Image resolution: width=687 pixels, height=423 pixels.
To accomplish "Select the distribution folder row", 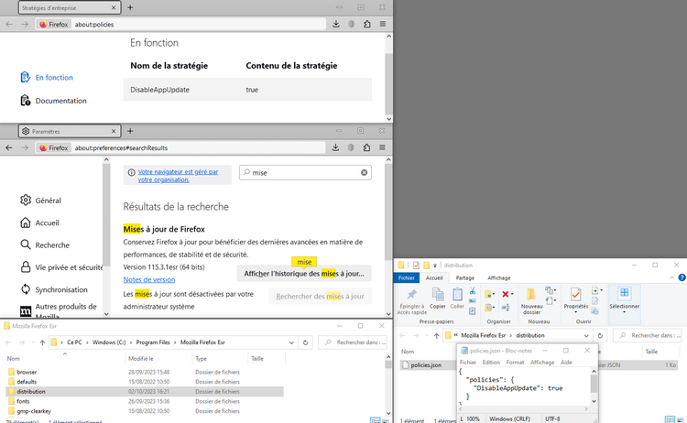I will (145, 392).
